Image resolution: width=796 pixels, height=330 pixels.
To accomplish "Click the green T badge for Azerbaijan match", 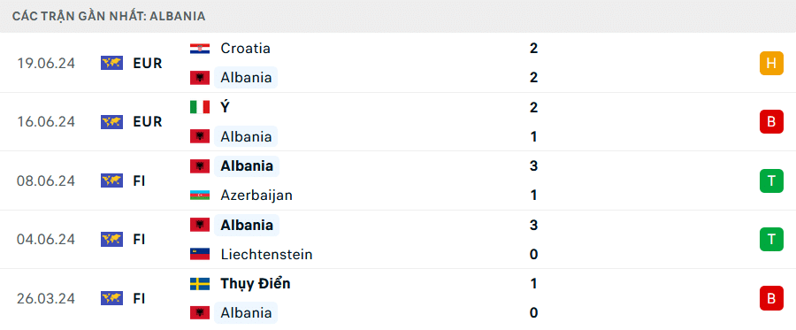I will 771,180.
